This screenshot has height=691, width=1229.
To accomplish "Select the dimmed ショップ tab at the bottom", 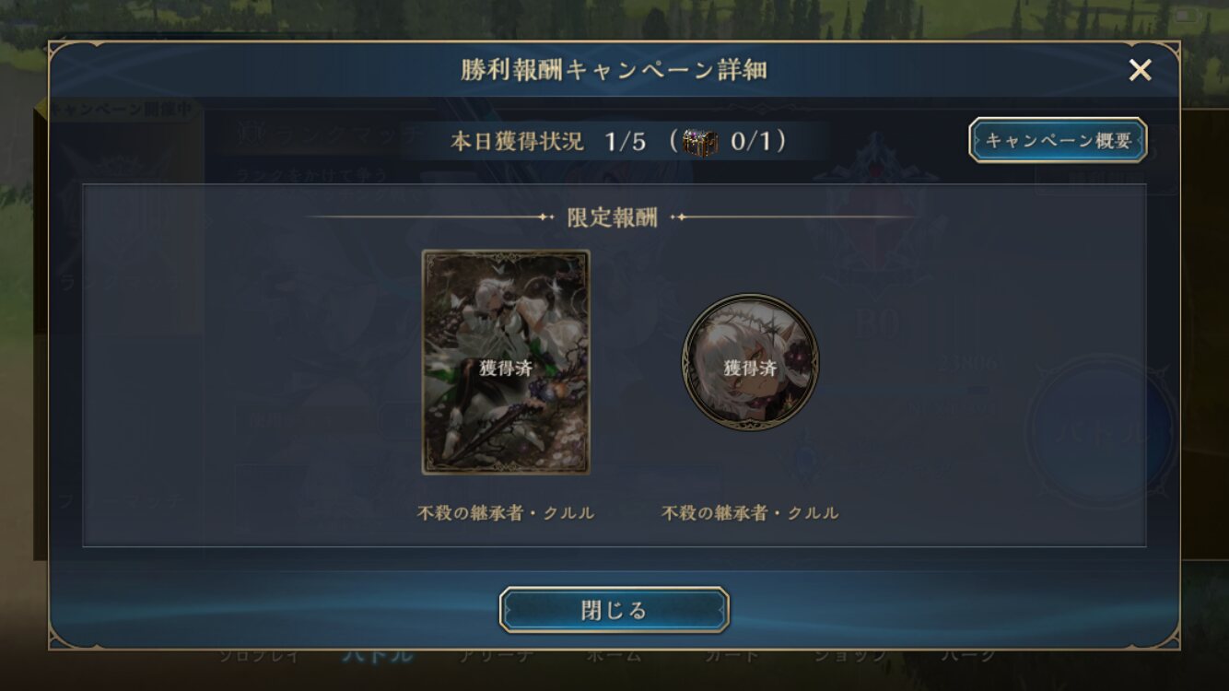I will click(849, 655).
